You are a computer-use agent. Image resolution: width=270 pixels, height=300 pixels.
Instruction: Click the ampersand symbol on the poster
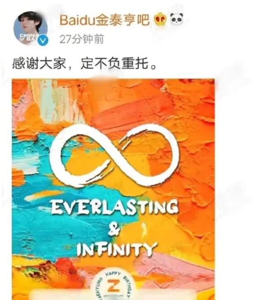pyautogui.click(x=114, y=228)
